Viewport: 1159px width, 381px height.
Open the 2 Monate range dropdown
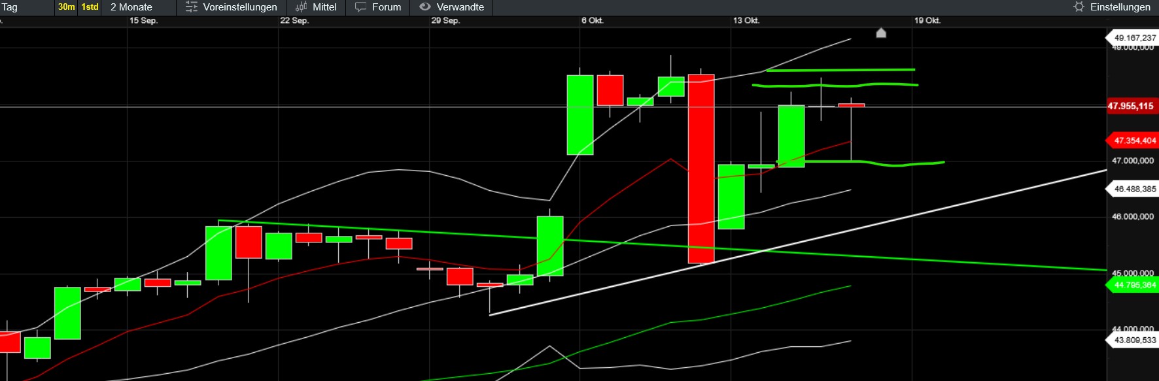pyautogui.click(x=131, y=7)
